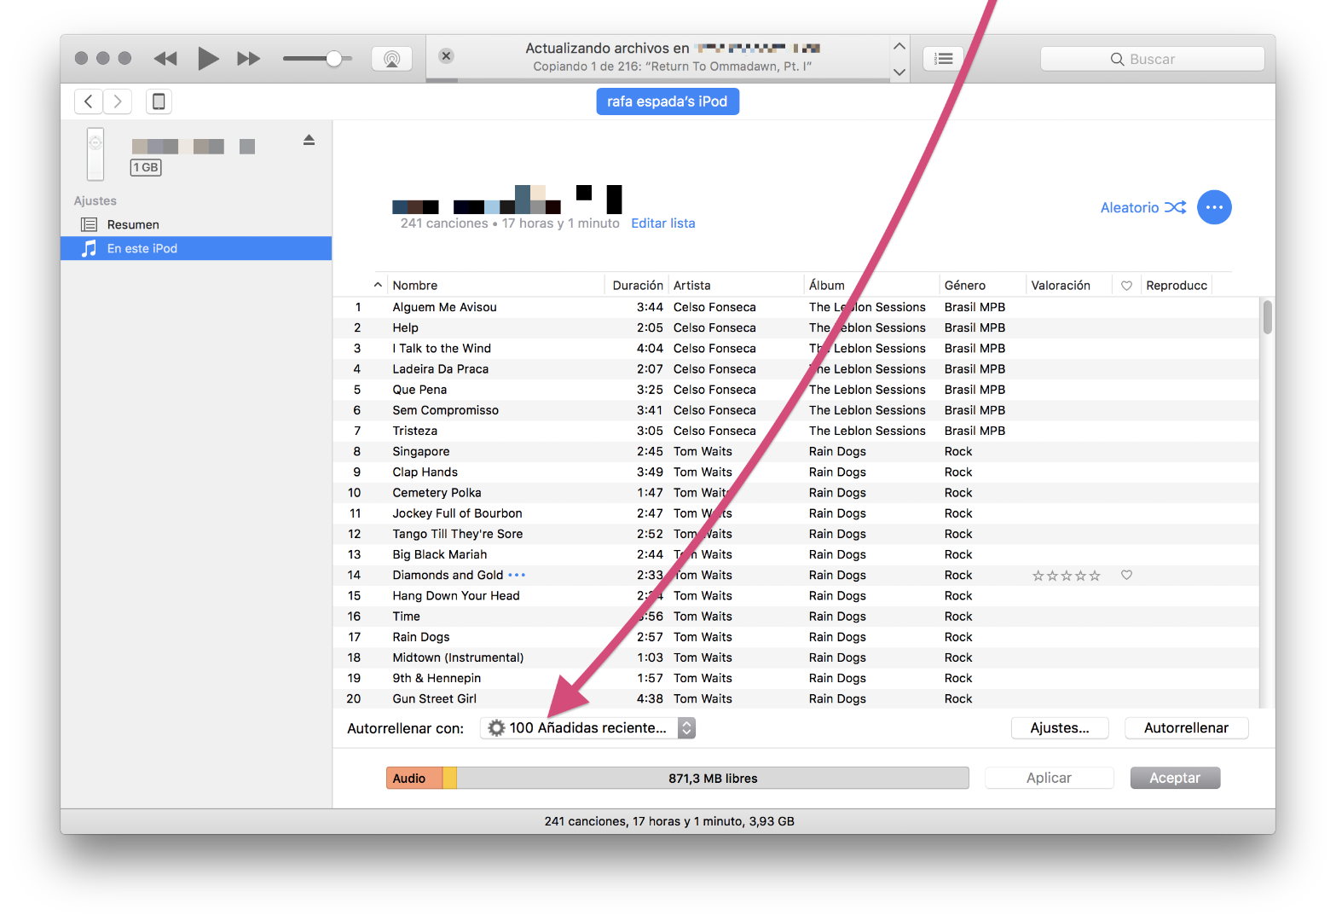Toggle the sort direction arrow

click(378, 285)
